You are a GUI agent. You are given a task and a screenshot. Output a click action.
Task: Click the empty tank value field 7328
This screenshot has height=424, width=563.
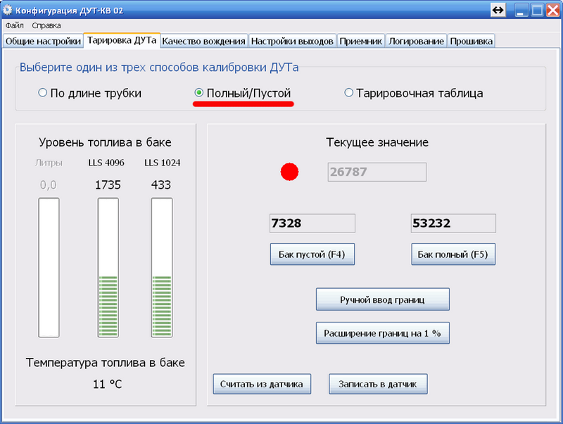(312, 223)
